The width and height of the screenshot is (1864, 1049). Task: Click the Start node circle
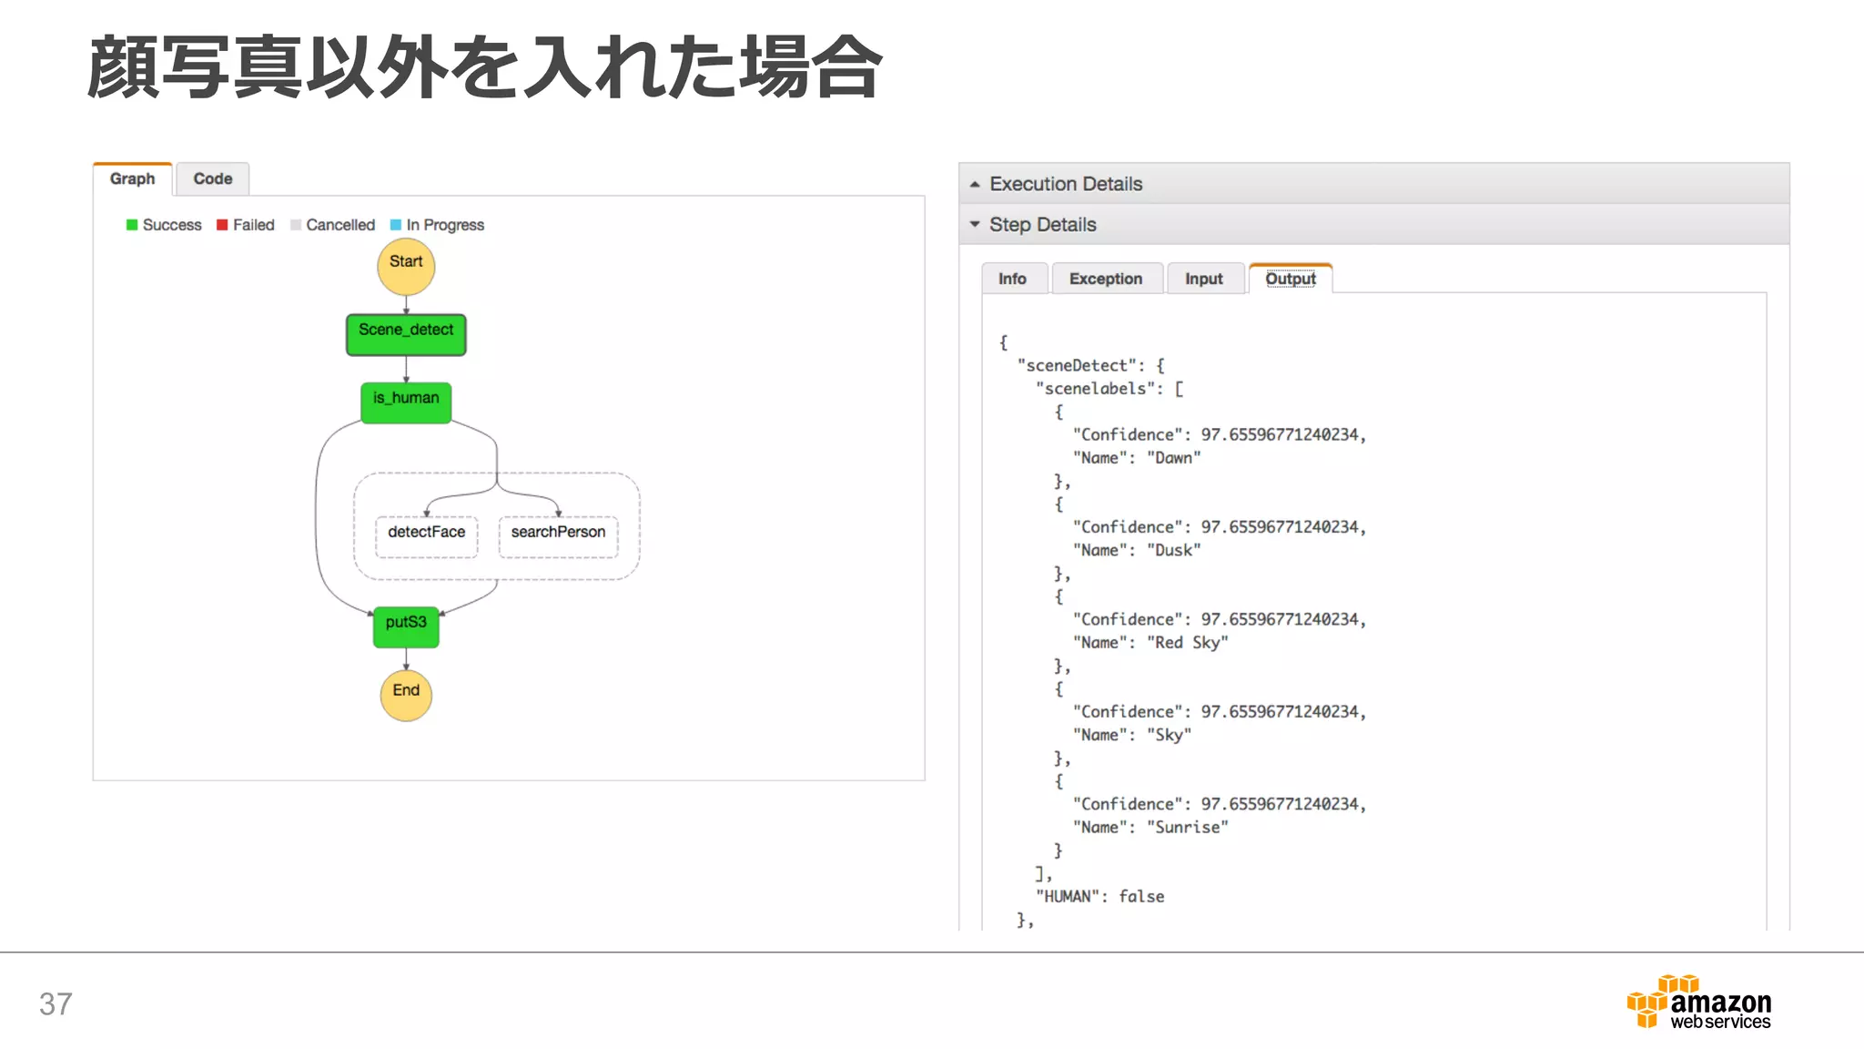coord(406,266)
